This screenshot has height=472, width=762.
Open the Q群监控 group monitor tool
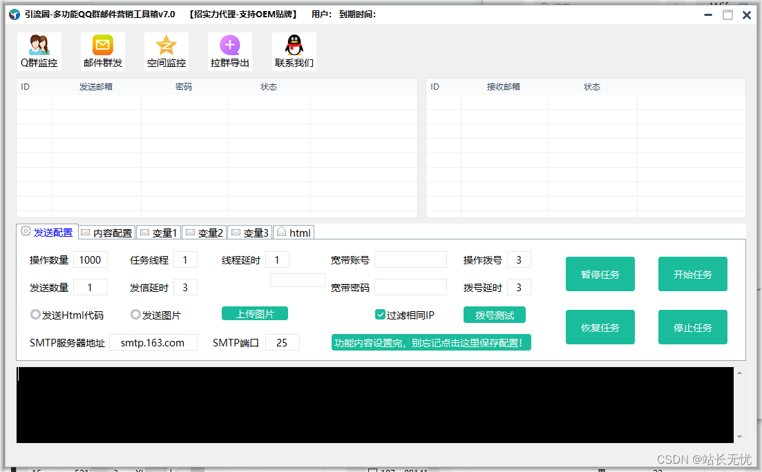pos(39,52)
